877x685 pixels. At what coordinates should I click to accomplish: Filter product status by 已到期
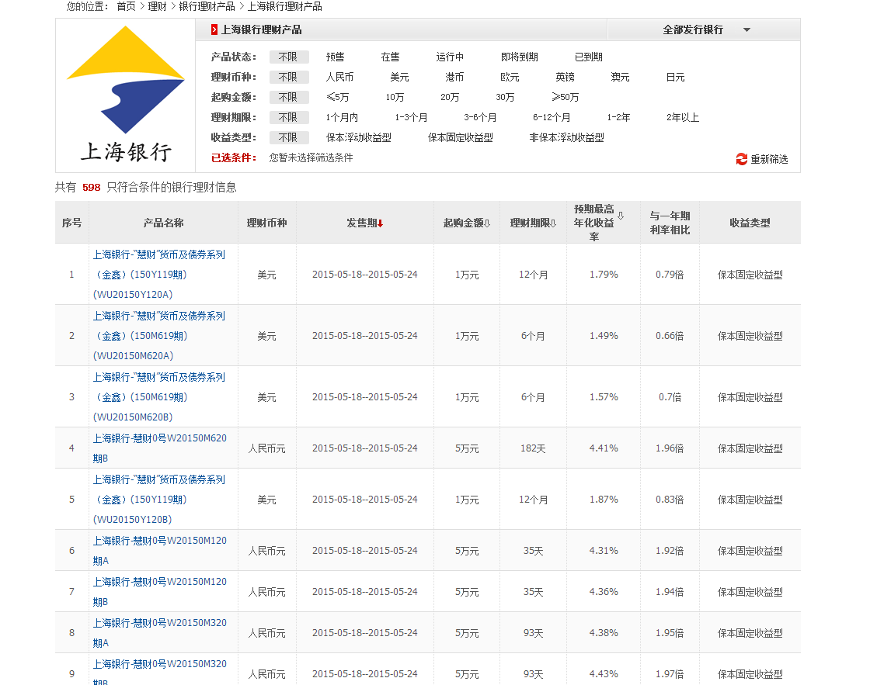[588, 57]
